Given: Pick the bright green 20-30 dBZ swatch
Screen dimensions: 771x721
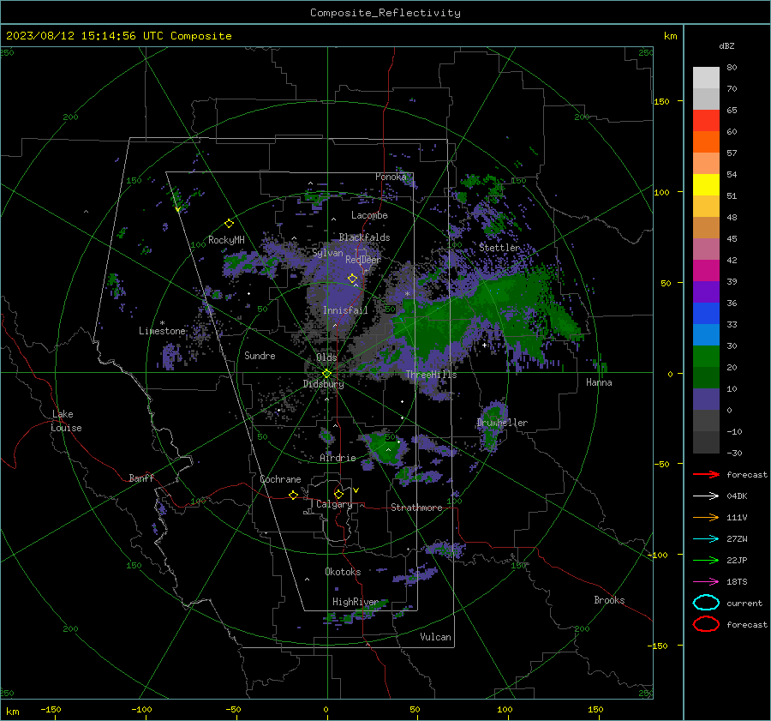Looking at the screenshot, I should click(706, 356).
